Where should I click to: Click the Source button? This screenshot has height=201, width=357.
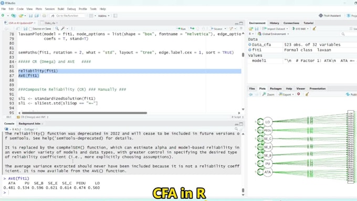[216, 29]
